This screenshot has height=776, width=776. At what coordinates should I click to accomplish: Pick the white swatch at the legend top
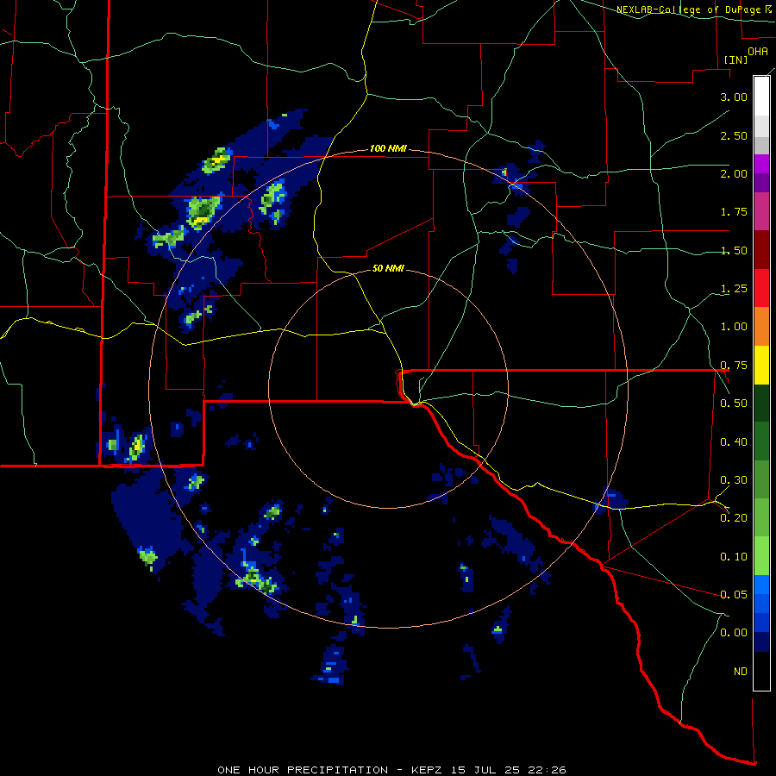[761, 96]
